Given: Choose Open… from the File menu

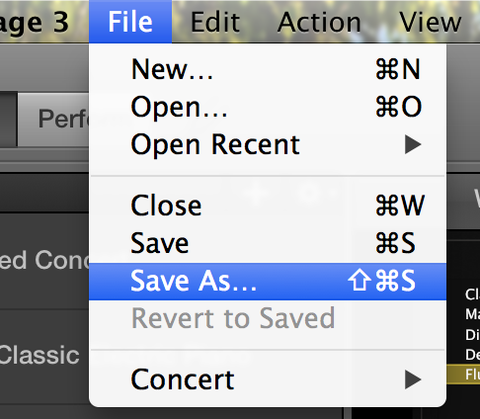Looking at the screenshot, I should pos(268,107).
